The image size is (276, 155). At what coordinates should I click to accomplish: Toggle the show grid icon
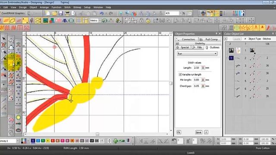pos(78,21)
